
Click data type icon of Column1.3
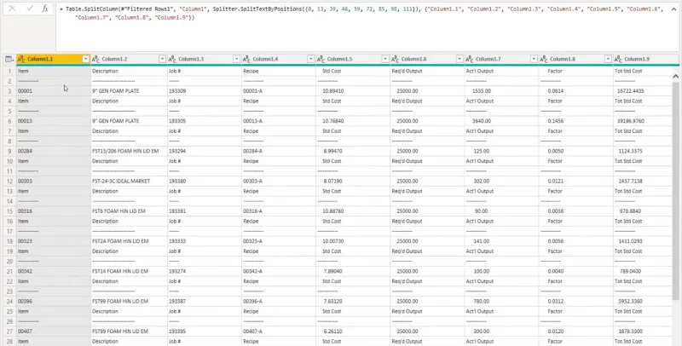click(x=172, y=59)
